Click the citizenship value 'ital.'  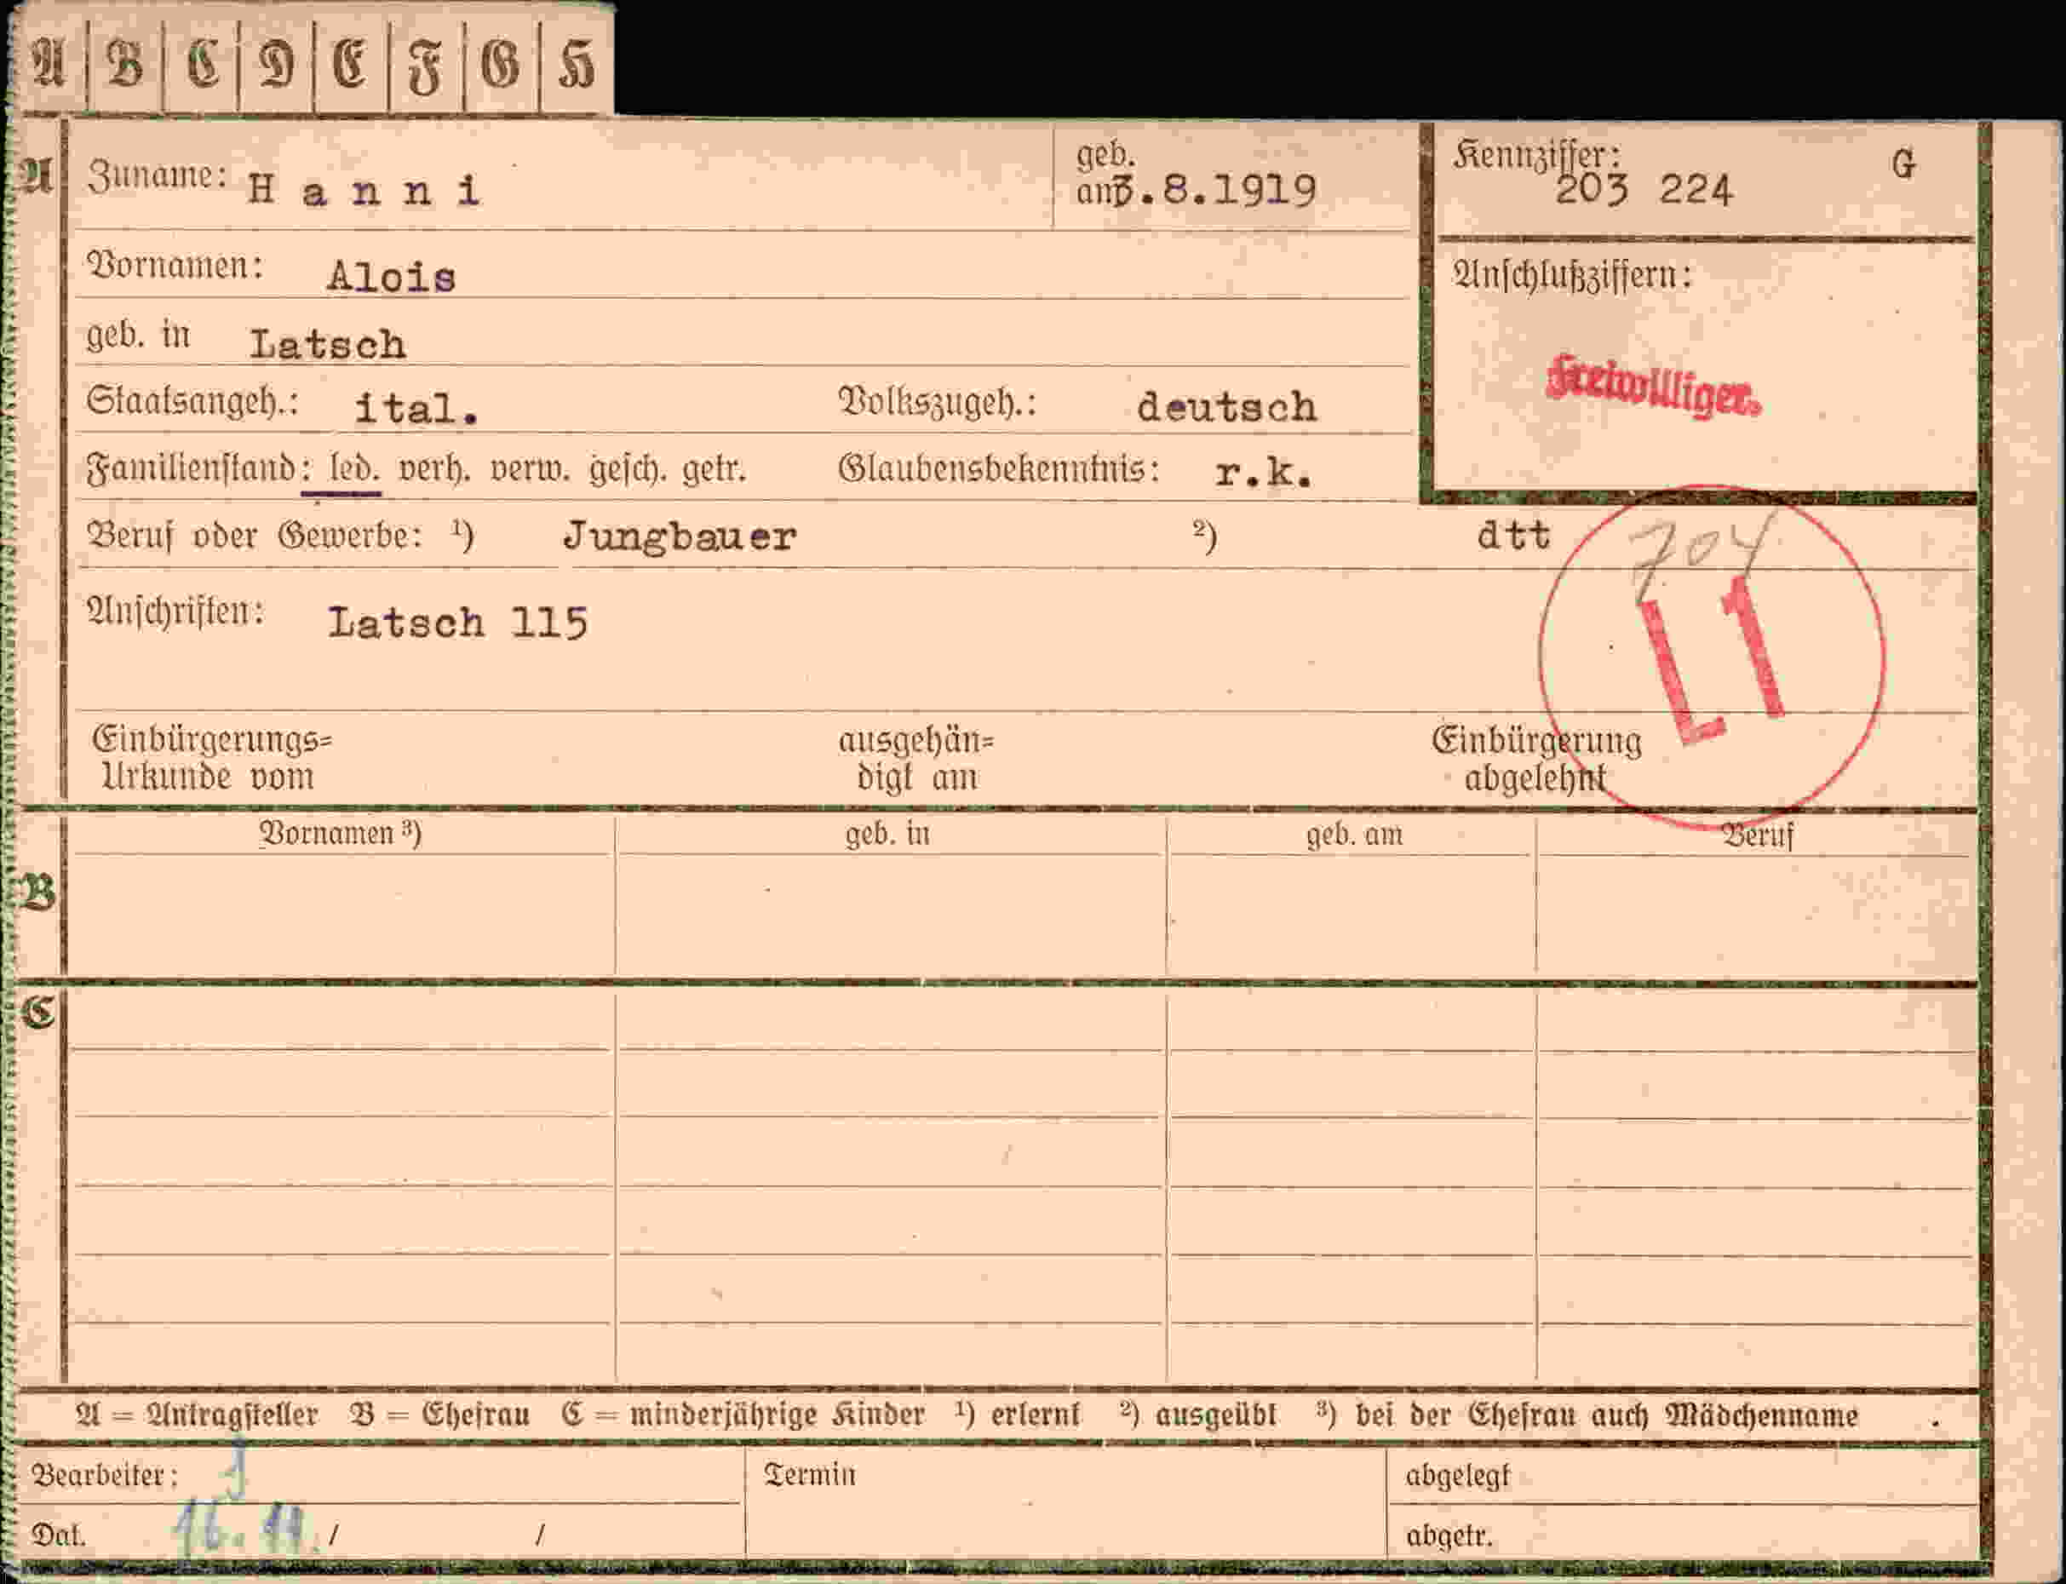click(x=416, y=408)
